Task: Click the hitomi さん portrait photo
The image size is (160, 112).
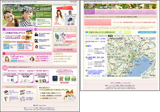Action: [7, 59]
